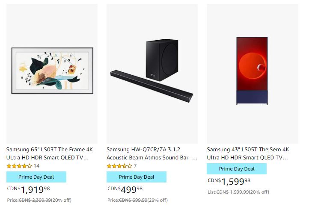Open the Samsung Frame TV product image
The width and height of the screenshot is (309, 209).
52,74
